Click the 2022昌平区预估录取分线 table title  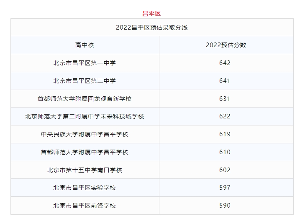point(152,28)
